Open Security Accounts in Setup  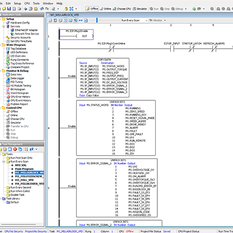20,38
